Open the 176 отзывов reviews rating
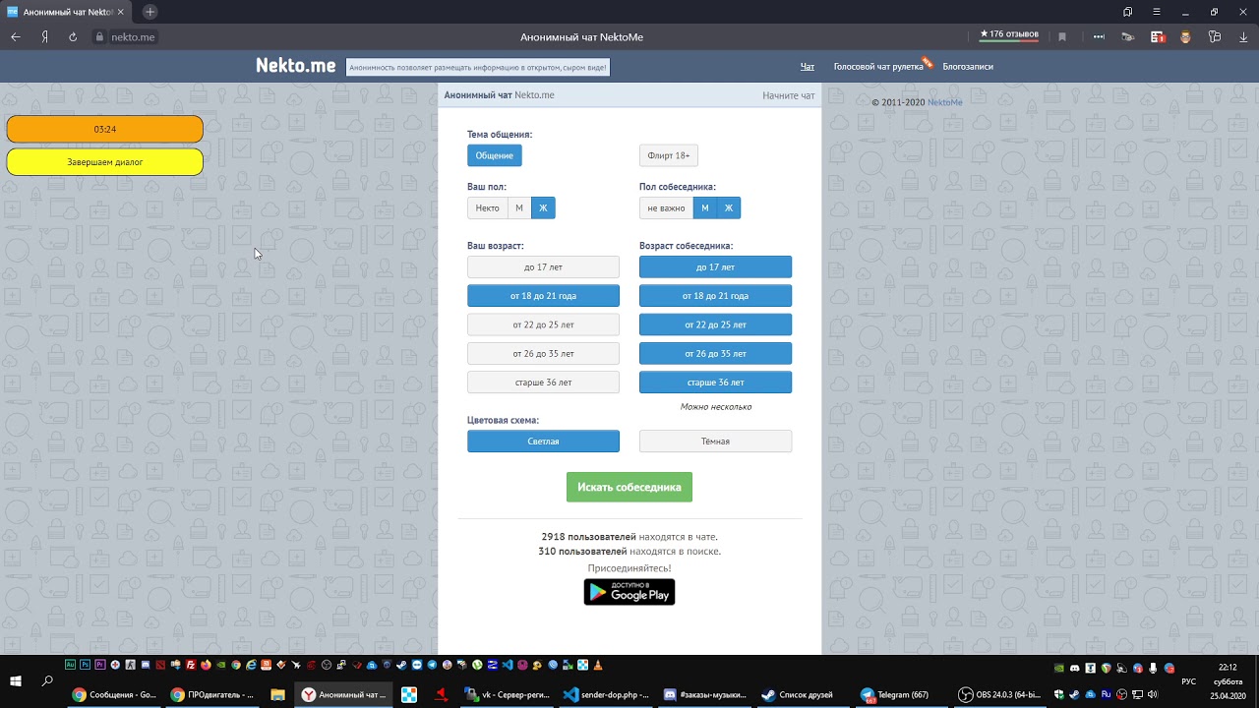The height and width of the screenshot is (708, 1259). click(x=1009, y=34)
